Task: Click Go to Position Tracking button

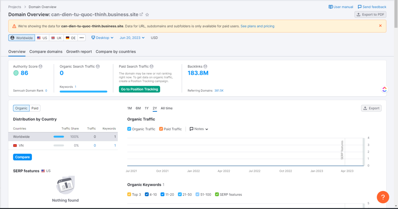Action: pos(139,89)
